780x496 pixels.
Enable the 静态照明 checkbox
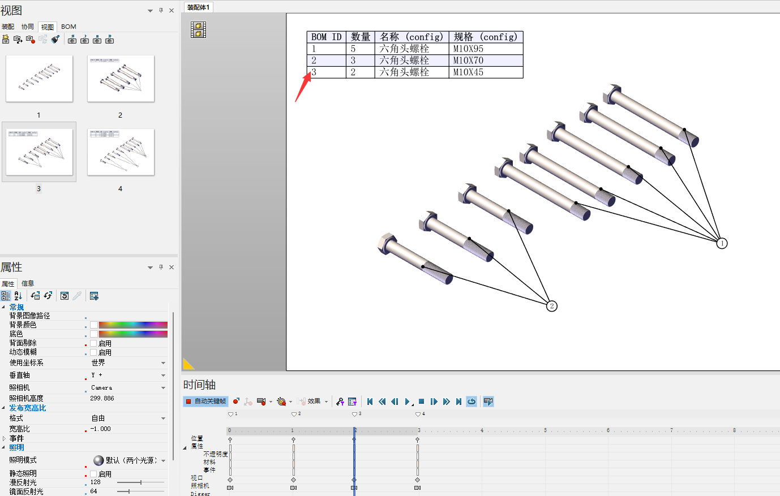[x=94, y=474]
